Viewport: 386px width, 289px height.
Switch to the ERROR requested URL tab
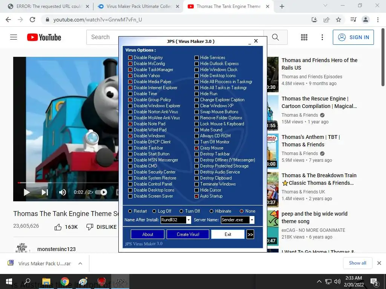(x=49, y=6)
